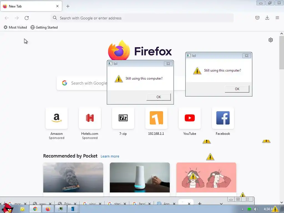This screenshot has width=284, height=213.
Task: Focus the Firefox address bar
Action: 142,18
